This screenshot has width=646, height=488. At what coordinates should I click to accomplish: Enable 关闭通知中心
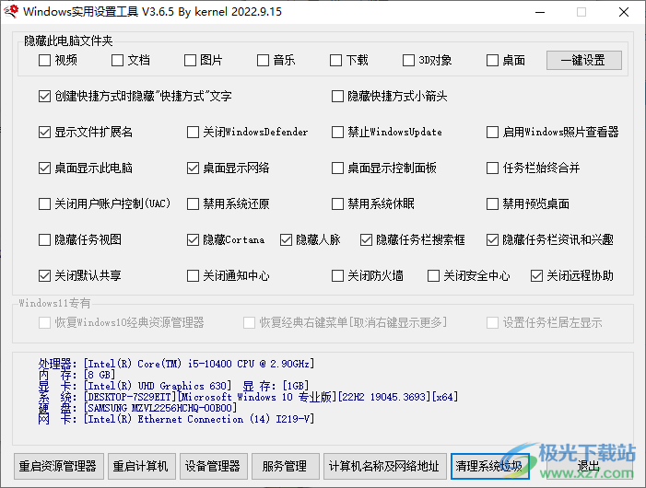(x=193, y=275)
